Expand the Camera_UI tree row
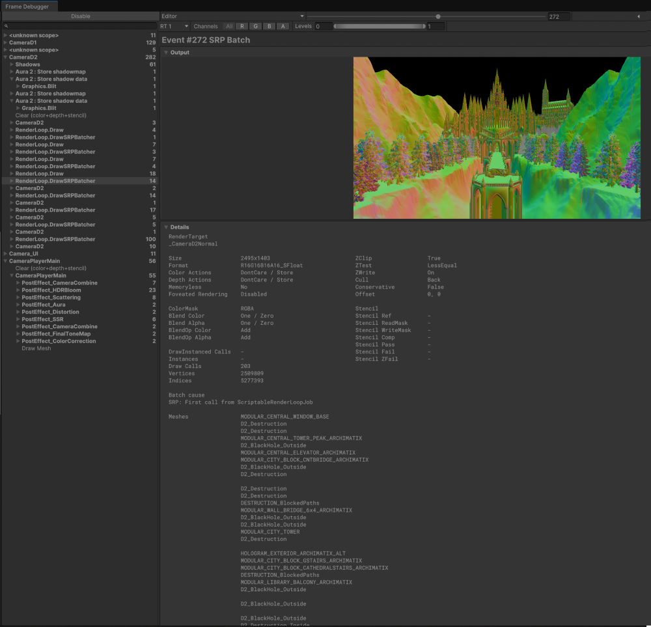This screenshot has height=627, width=651. pos(5,254)
